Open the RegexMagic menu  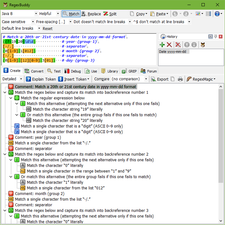click(201, 79)
